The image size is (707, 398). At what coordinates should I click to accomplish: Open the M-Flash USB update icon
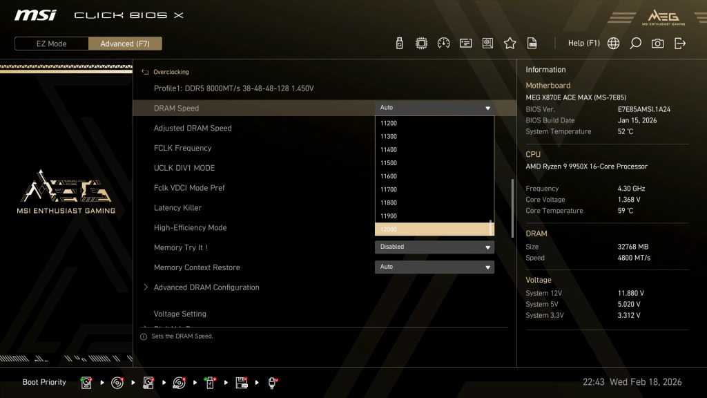[x=399, y=44]
